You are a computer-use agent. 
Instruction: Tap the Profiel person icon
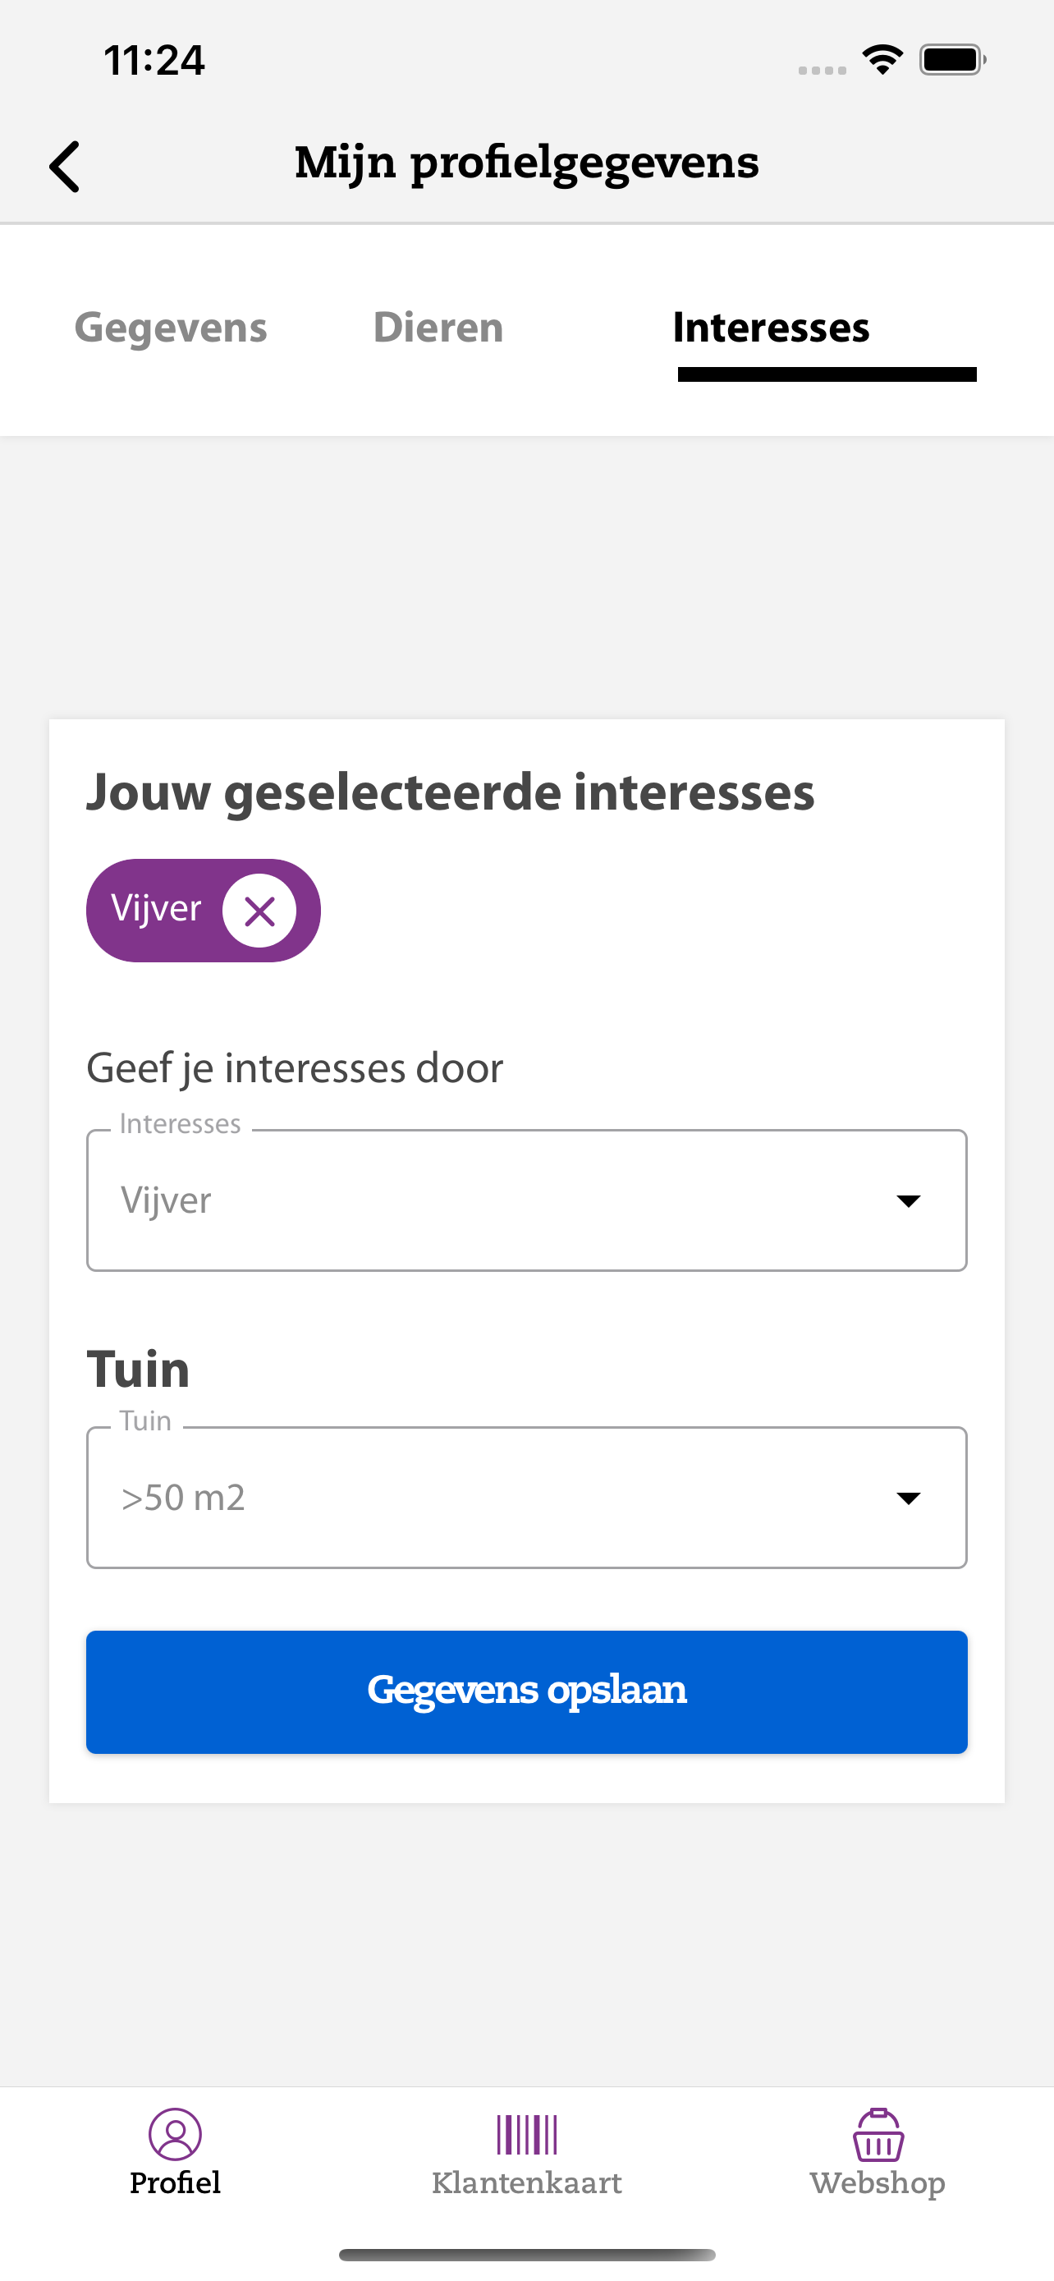click(x=175, y=2134)
